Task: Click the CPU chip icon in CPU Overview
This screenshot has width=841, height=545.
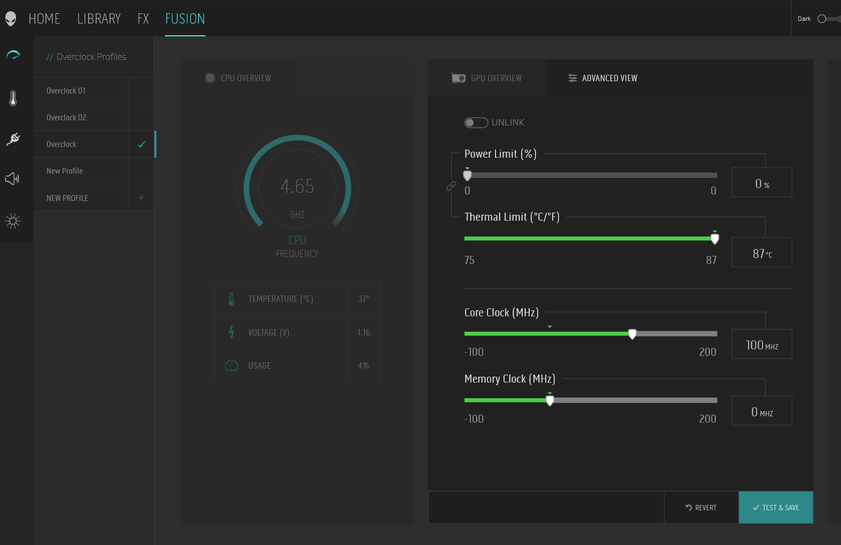Action: point(210,78)
